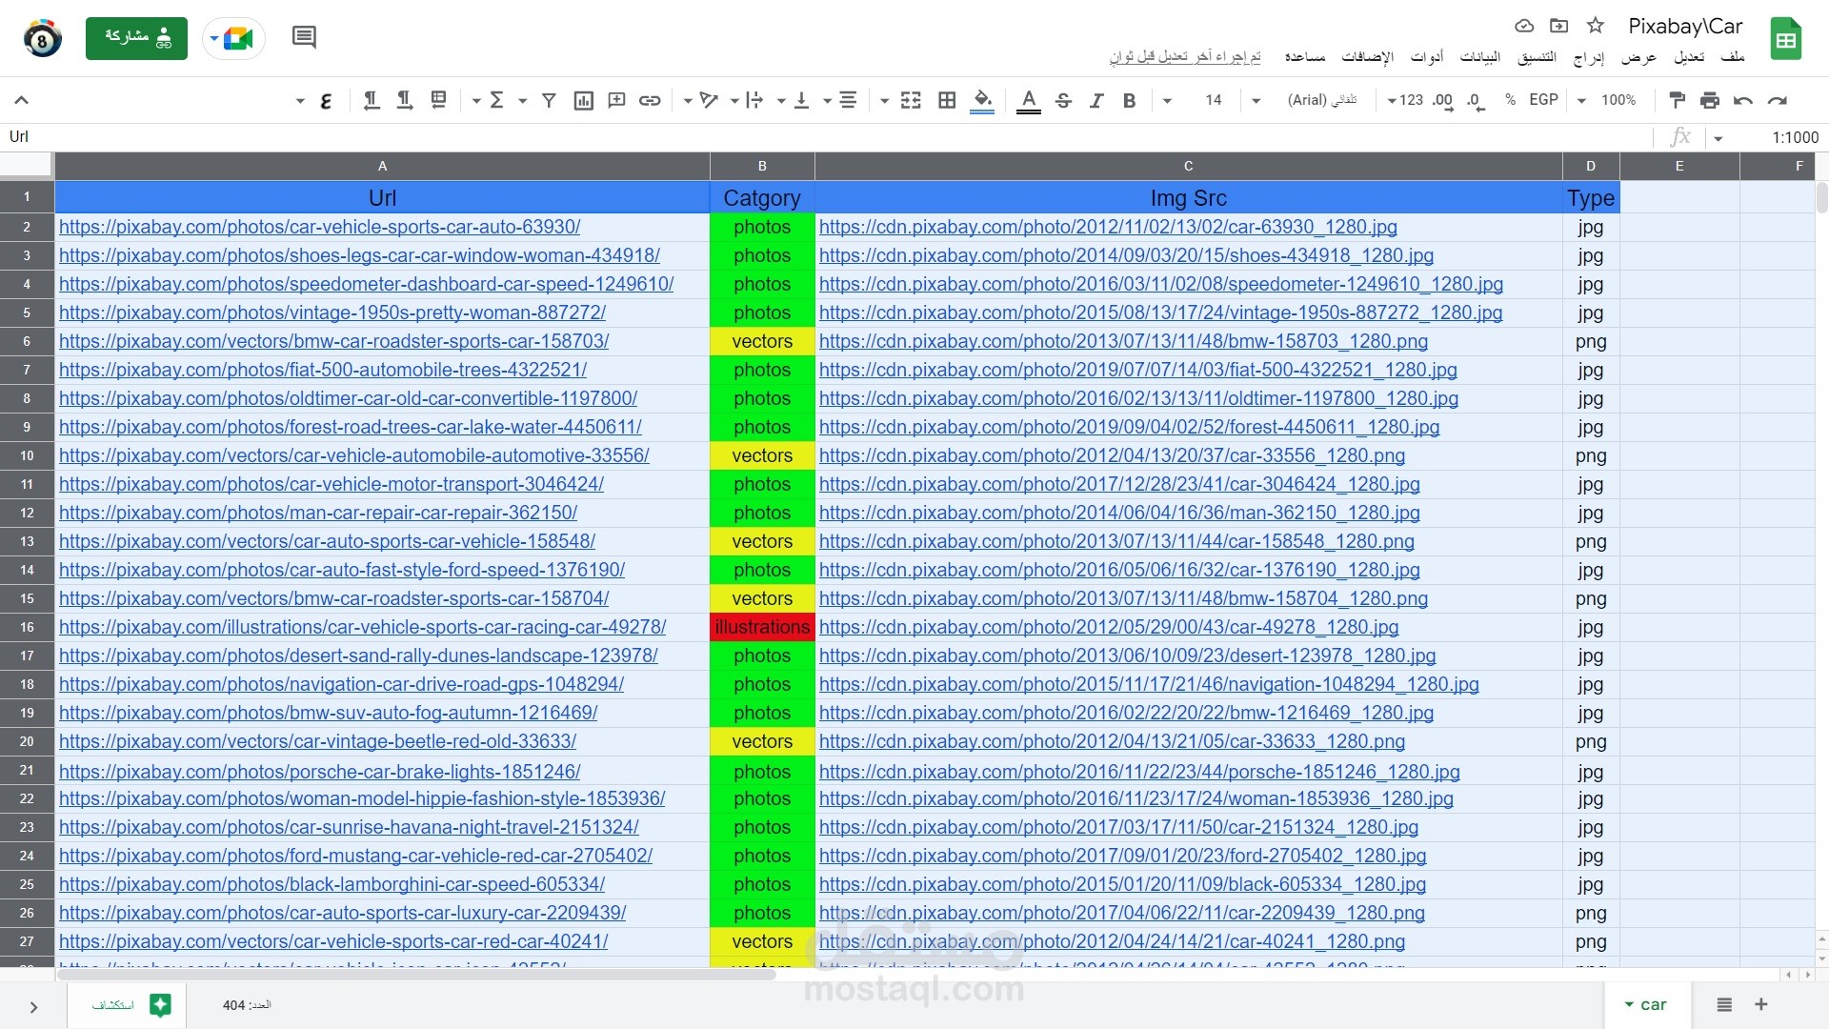This screenshot has width=1829, height=1029.
Task: Toggle bold formatting in toolbar
Action: tap(1129, 100)
